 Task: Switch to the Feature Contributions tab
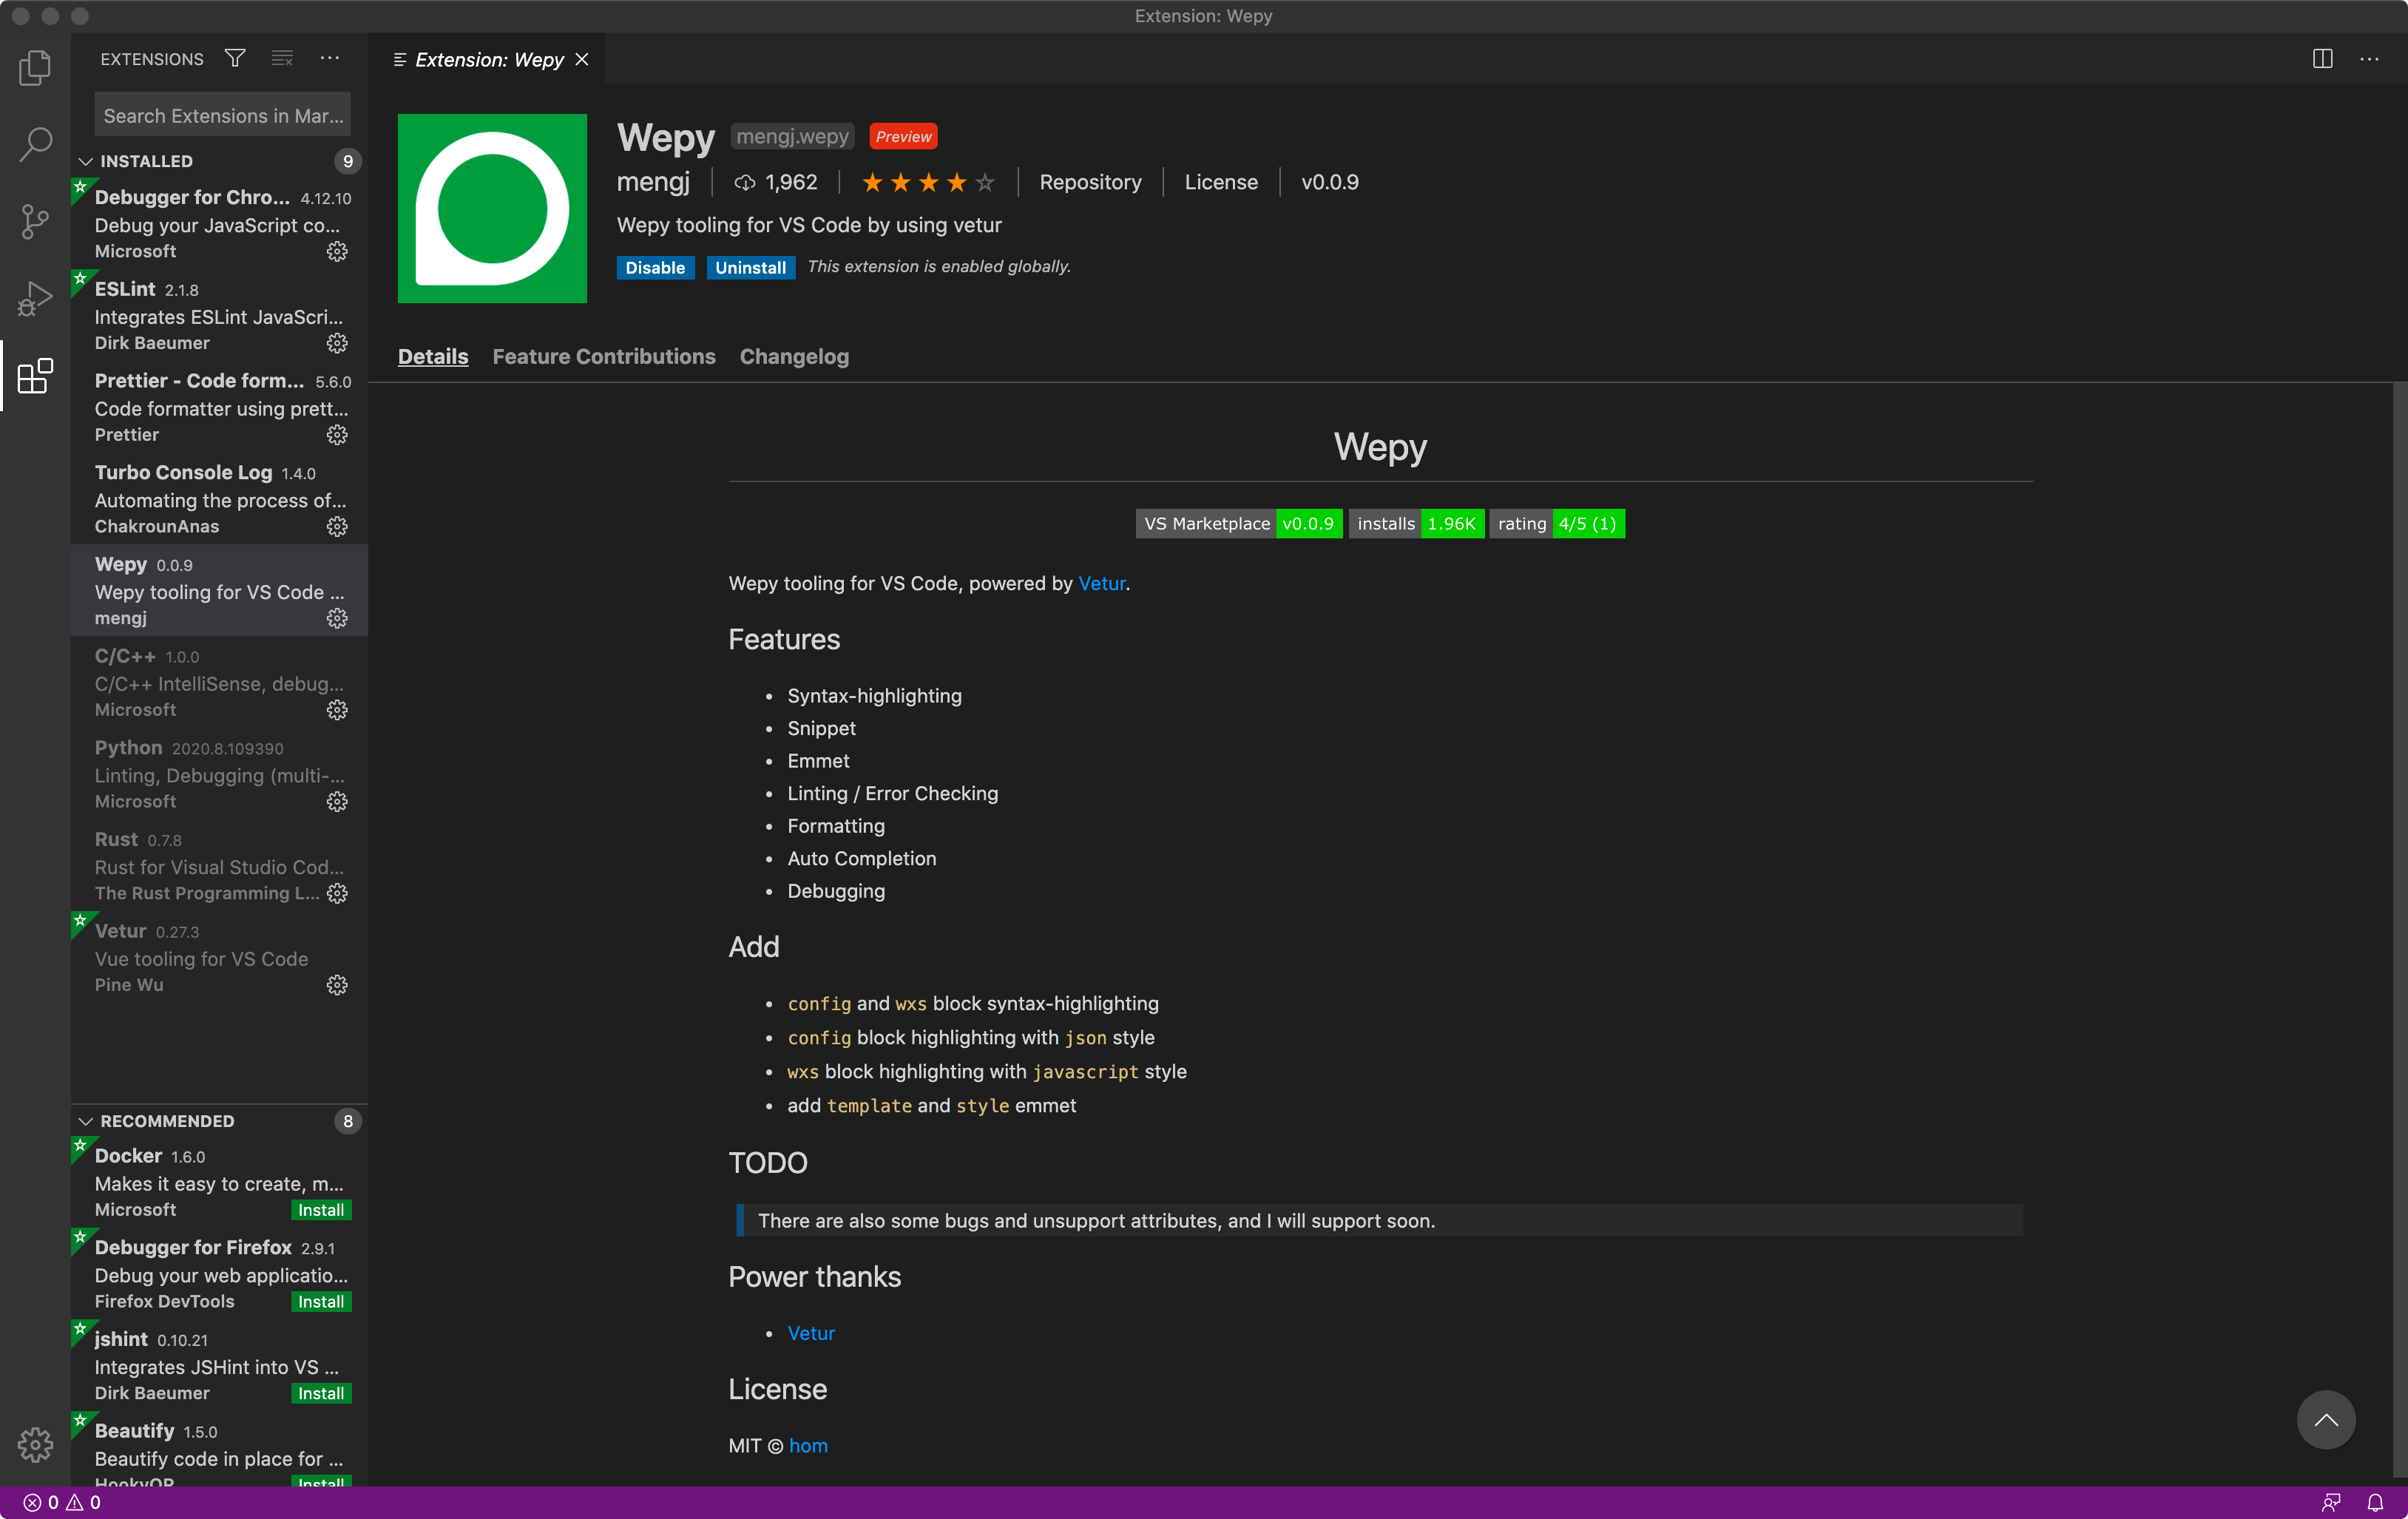(x=603, y=356)
